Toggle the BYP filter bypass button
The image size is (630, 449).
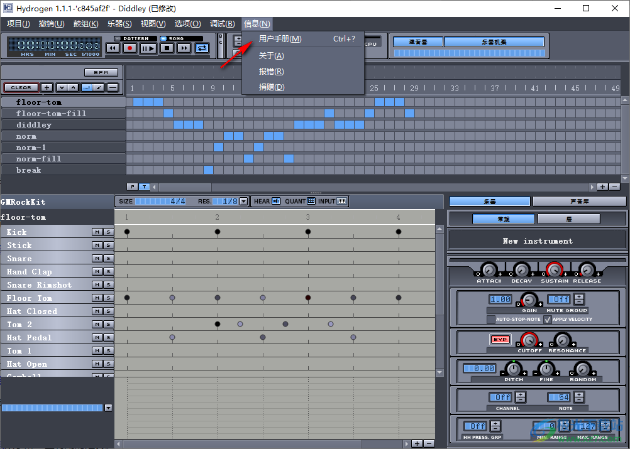coord(500,340)
